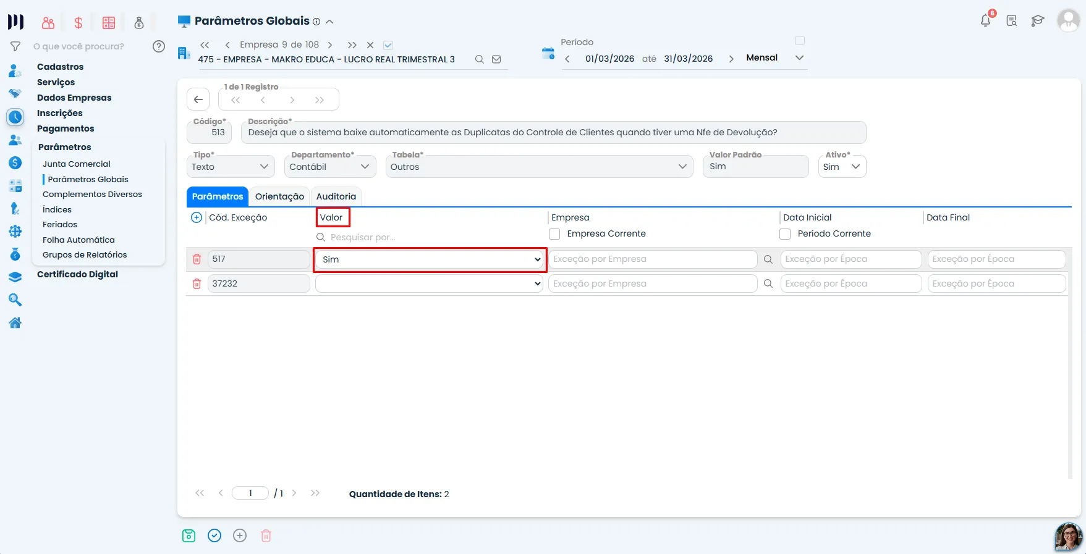Open the Departamento dropdown
The width and height of the screenshot is (1086, 554).
coord(330,166)
